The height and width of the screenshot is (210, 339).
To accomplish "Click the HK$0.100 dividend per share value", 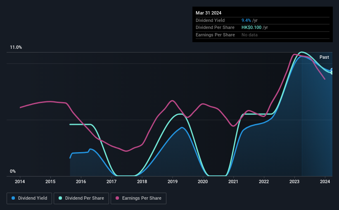I will 251,28.
